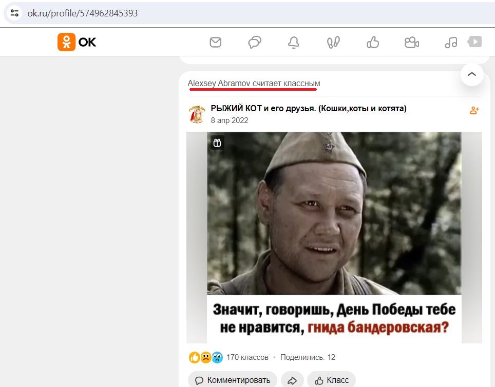Open music note icon
The image size is (495, 387).
click(x=451, y=42)
